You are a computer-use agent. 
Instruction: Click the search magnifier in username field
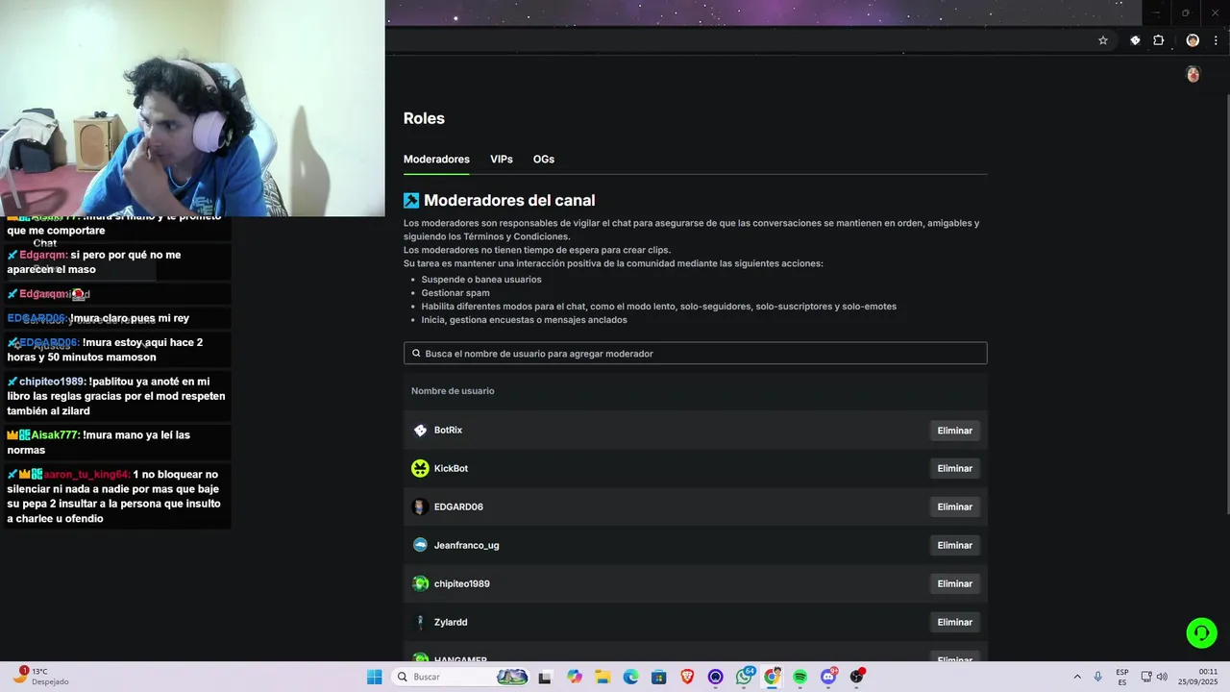416,354
